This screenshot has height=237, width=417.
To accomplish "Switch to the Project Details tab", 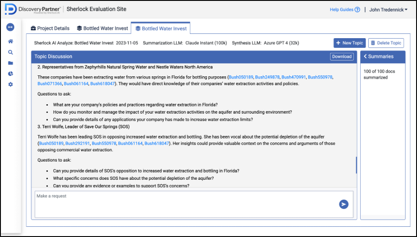I will pos(50,28).
